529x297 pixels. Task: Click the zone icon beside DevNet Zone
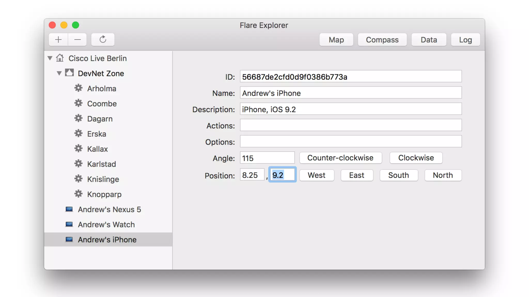click(69, 73)
